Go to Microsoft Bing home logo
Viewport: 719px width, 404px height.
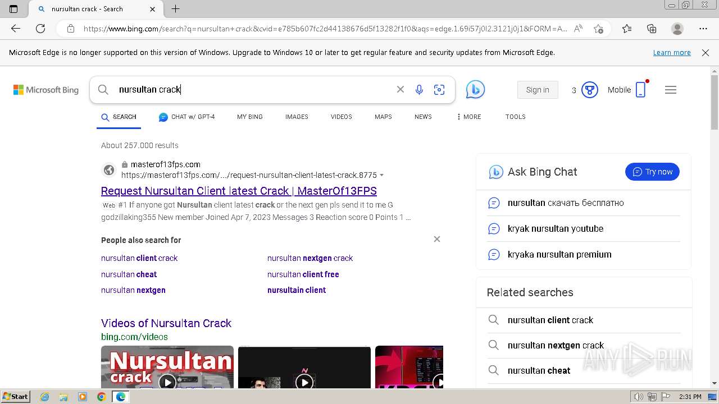(x=46, y=90)
